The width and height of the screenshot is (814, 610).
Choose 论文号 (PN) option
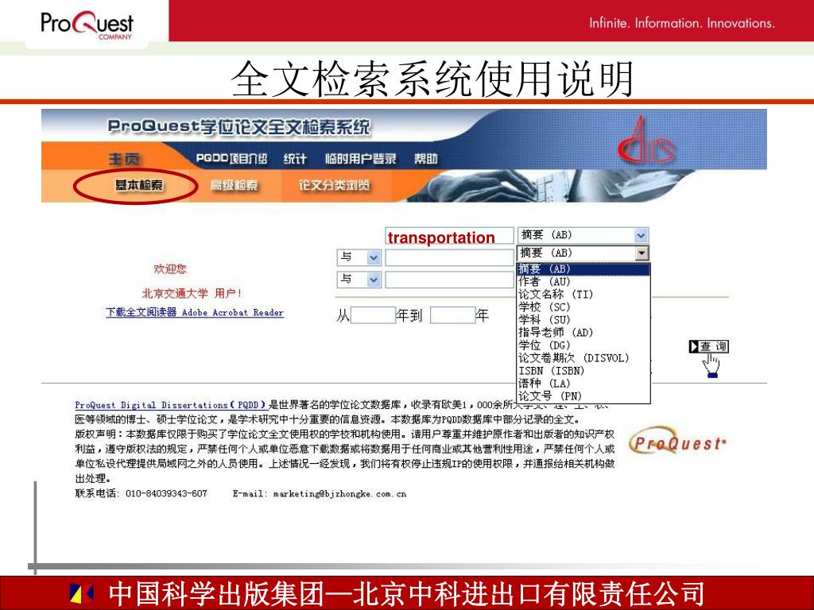click(583, 396)
